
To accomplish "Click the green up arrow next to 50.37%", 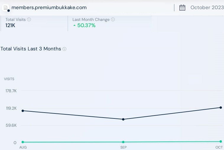I will [x=74, y=26].
